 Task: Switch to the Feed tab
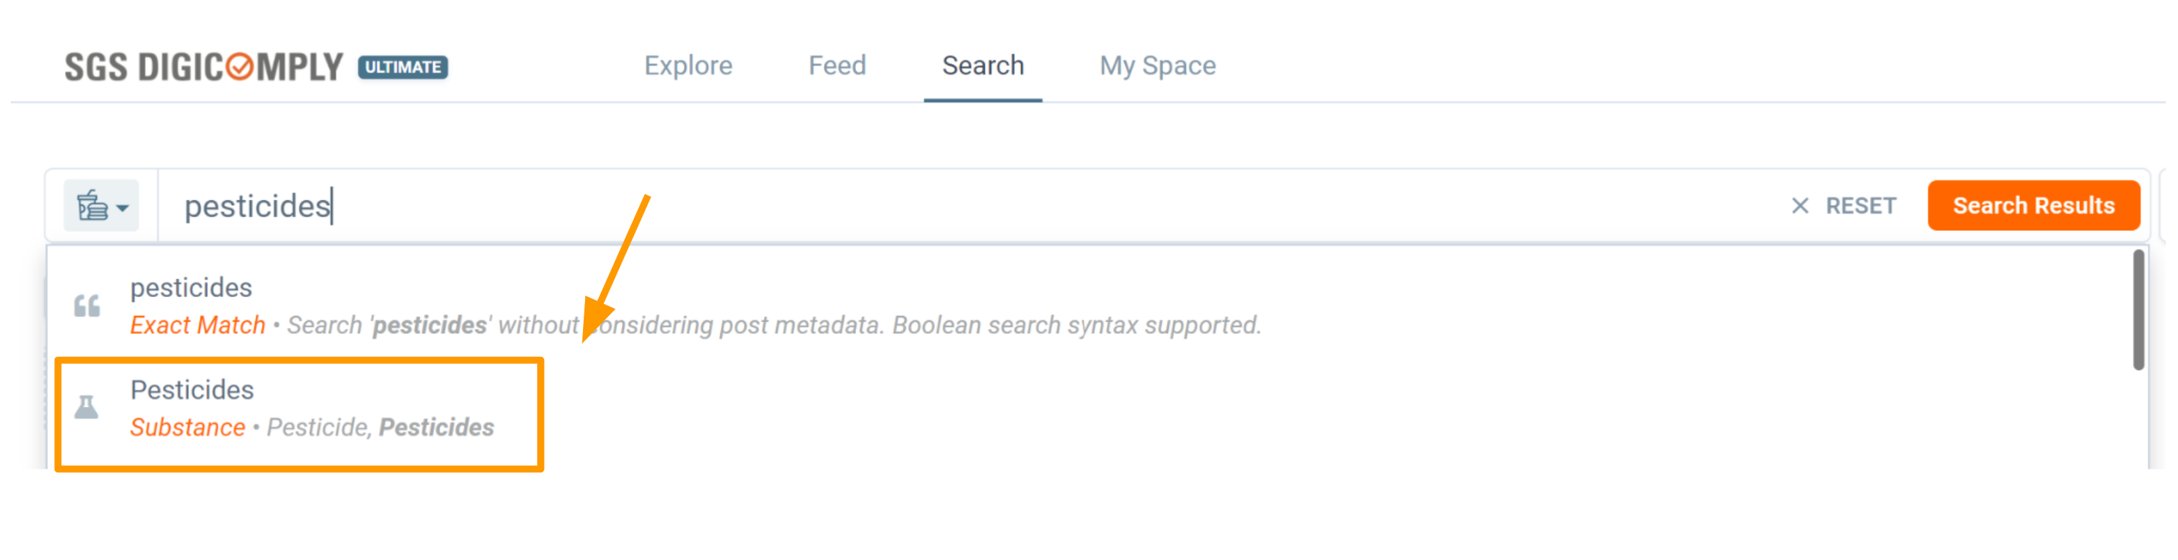(837, 66)
